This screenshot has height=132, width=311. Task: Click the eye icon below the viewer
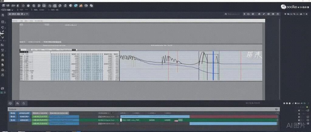point(10,103)
